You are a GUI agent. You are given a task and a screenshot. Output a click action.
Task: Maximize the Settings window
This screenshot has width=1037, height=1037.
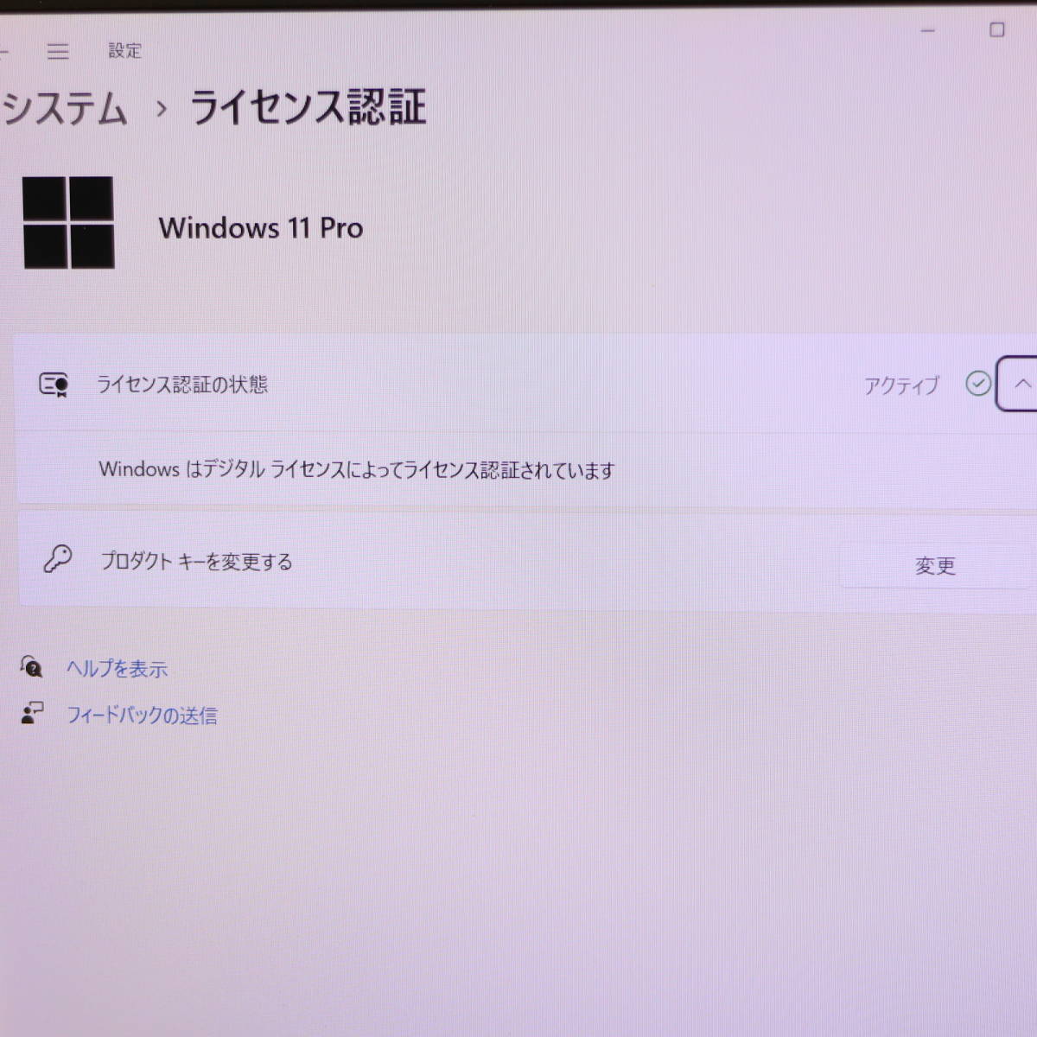(996, 30)
